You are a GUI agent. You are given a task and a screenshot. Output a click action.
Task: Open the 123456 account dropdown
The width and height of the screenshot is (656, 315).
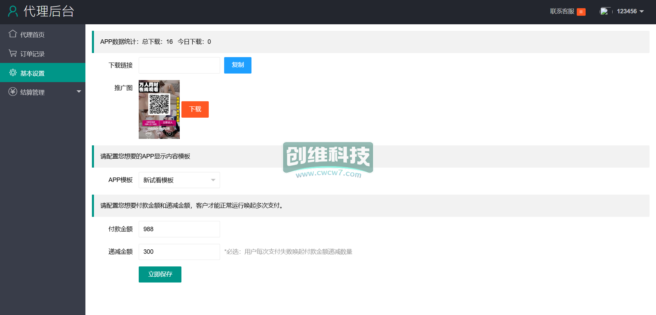click(x=630, y=11)
